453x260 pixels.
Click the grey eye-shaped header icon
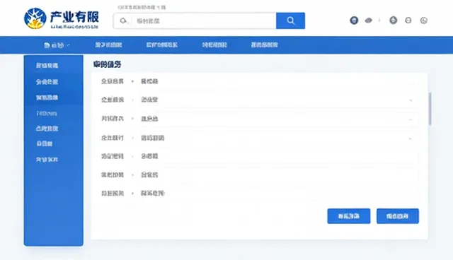point(368,20)
